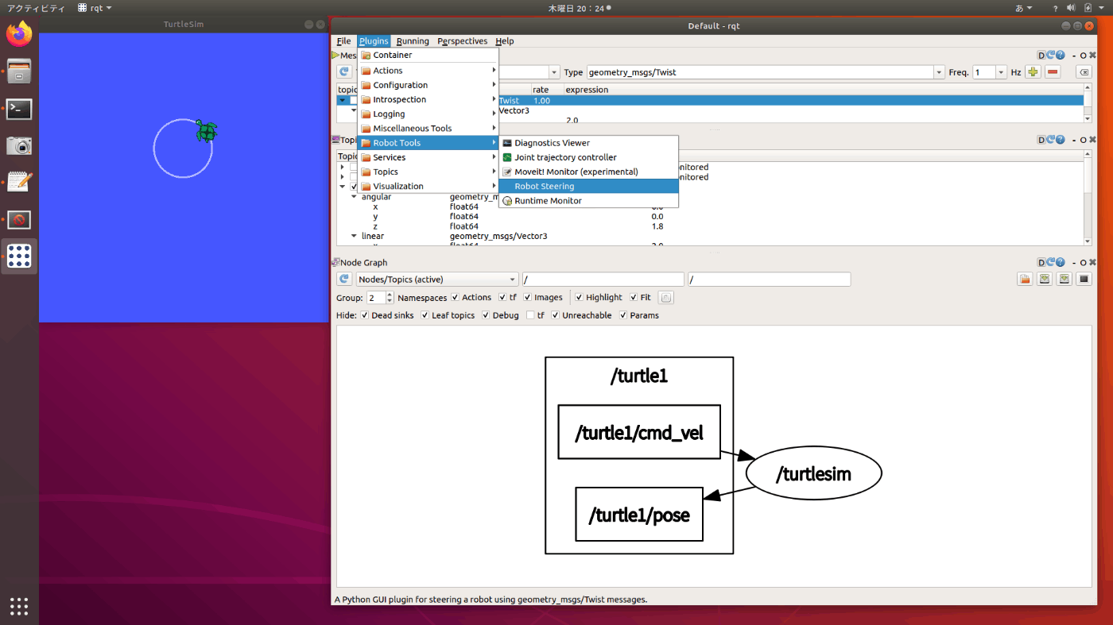Open the Help menu
The height and width of the screenshot is (625, 1113).
505,41
